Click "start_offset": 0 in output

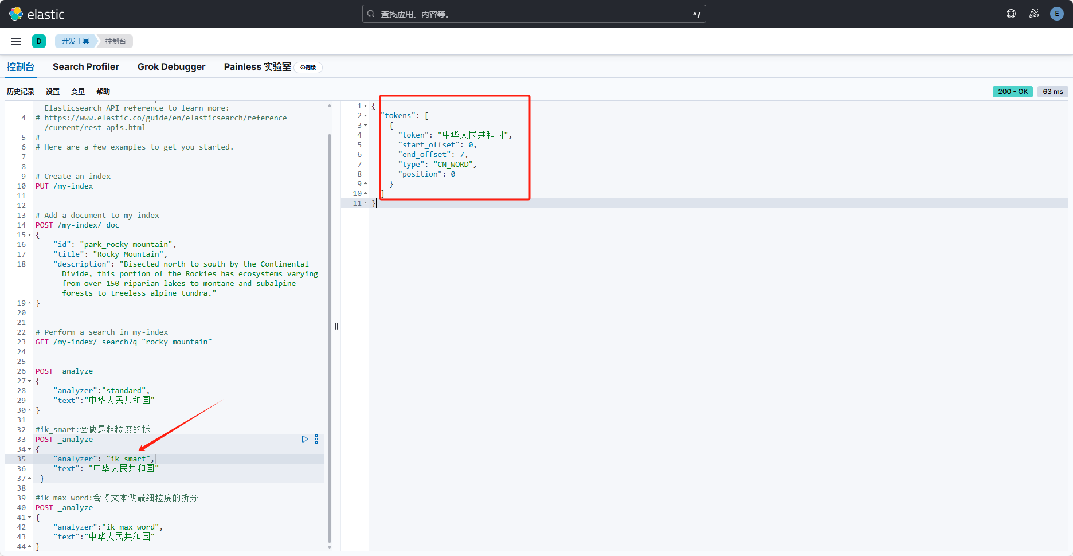[437, 145]
